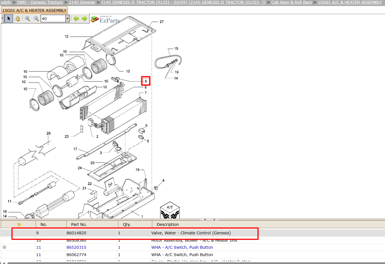Open the 2WD - Genesis Tractors breadcrumb link
This screenshot has height=264, width=385.
[40, 2]
